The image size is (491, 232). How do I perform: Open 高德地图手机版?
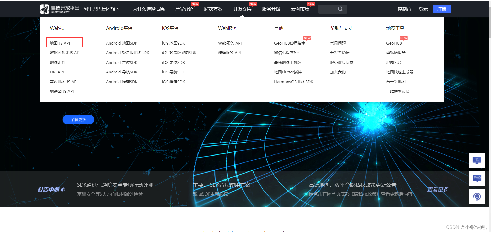click(x=288, y=62)
